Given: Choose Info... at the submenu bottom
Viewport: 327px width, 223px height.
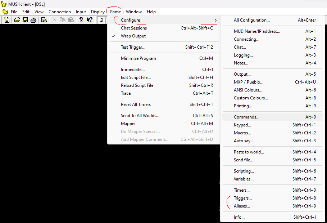Looking at the screenshot, I should (x=273, y=217).
